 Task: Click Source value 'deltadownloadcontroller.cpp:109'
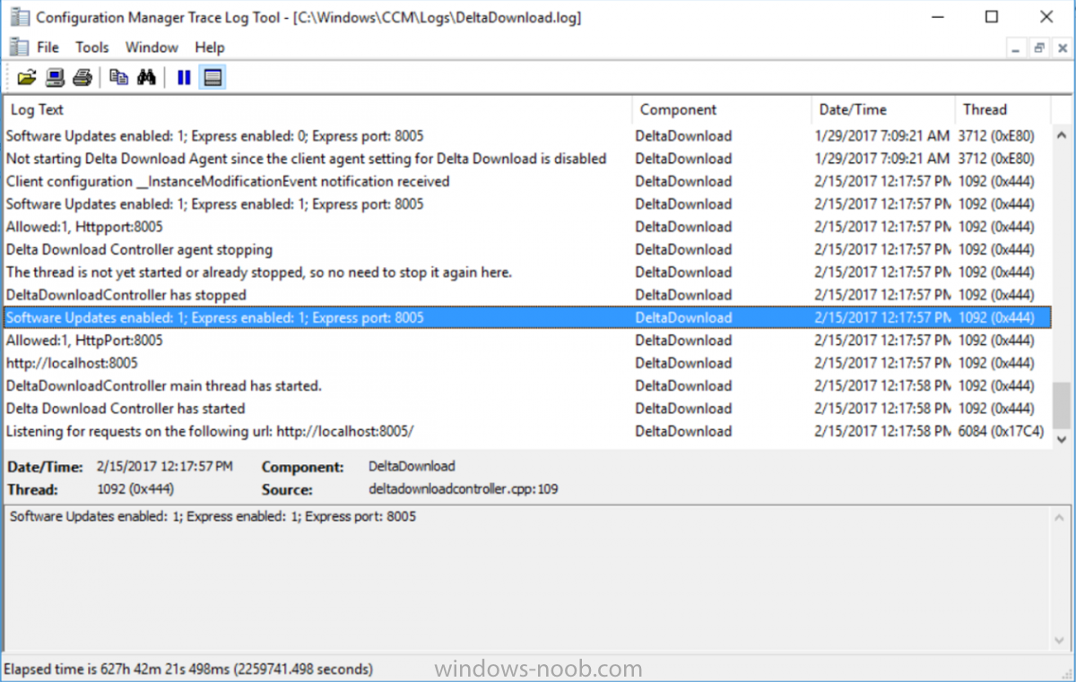(463, 489)
